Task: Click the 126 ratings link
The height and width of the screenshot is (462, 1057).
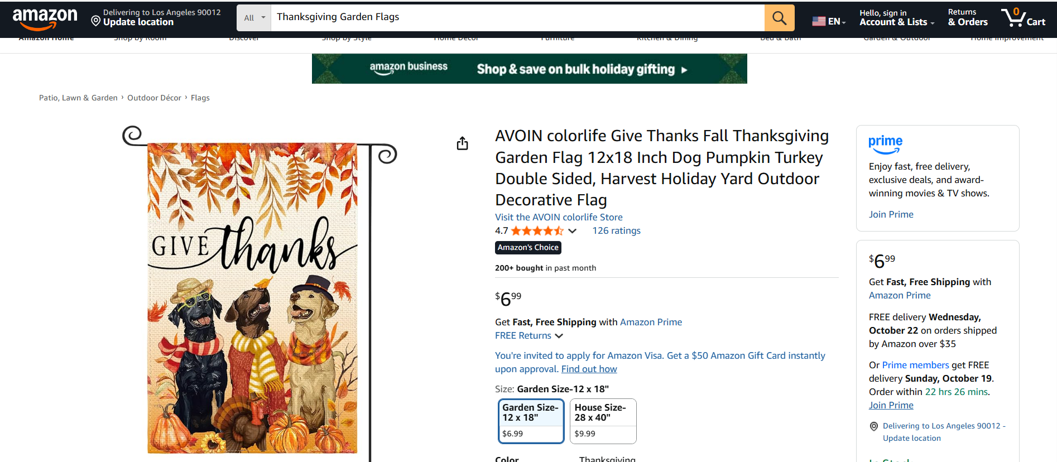Action: pyautogui.click(x=616, y=231)
